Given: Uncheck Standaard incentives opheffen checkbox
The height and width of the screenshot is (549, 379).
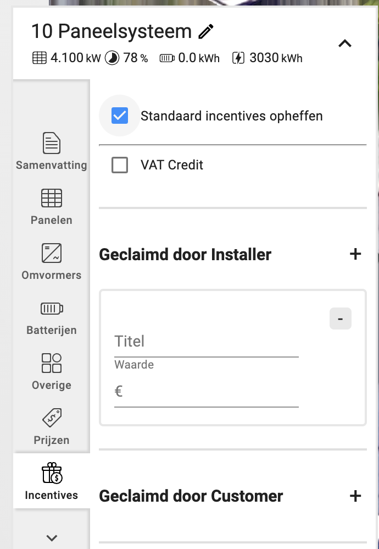Looking at the screenshot, I should tap(120, 116).
